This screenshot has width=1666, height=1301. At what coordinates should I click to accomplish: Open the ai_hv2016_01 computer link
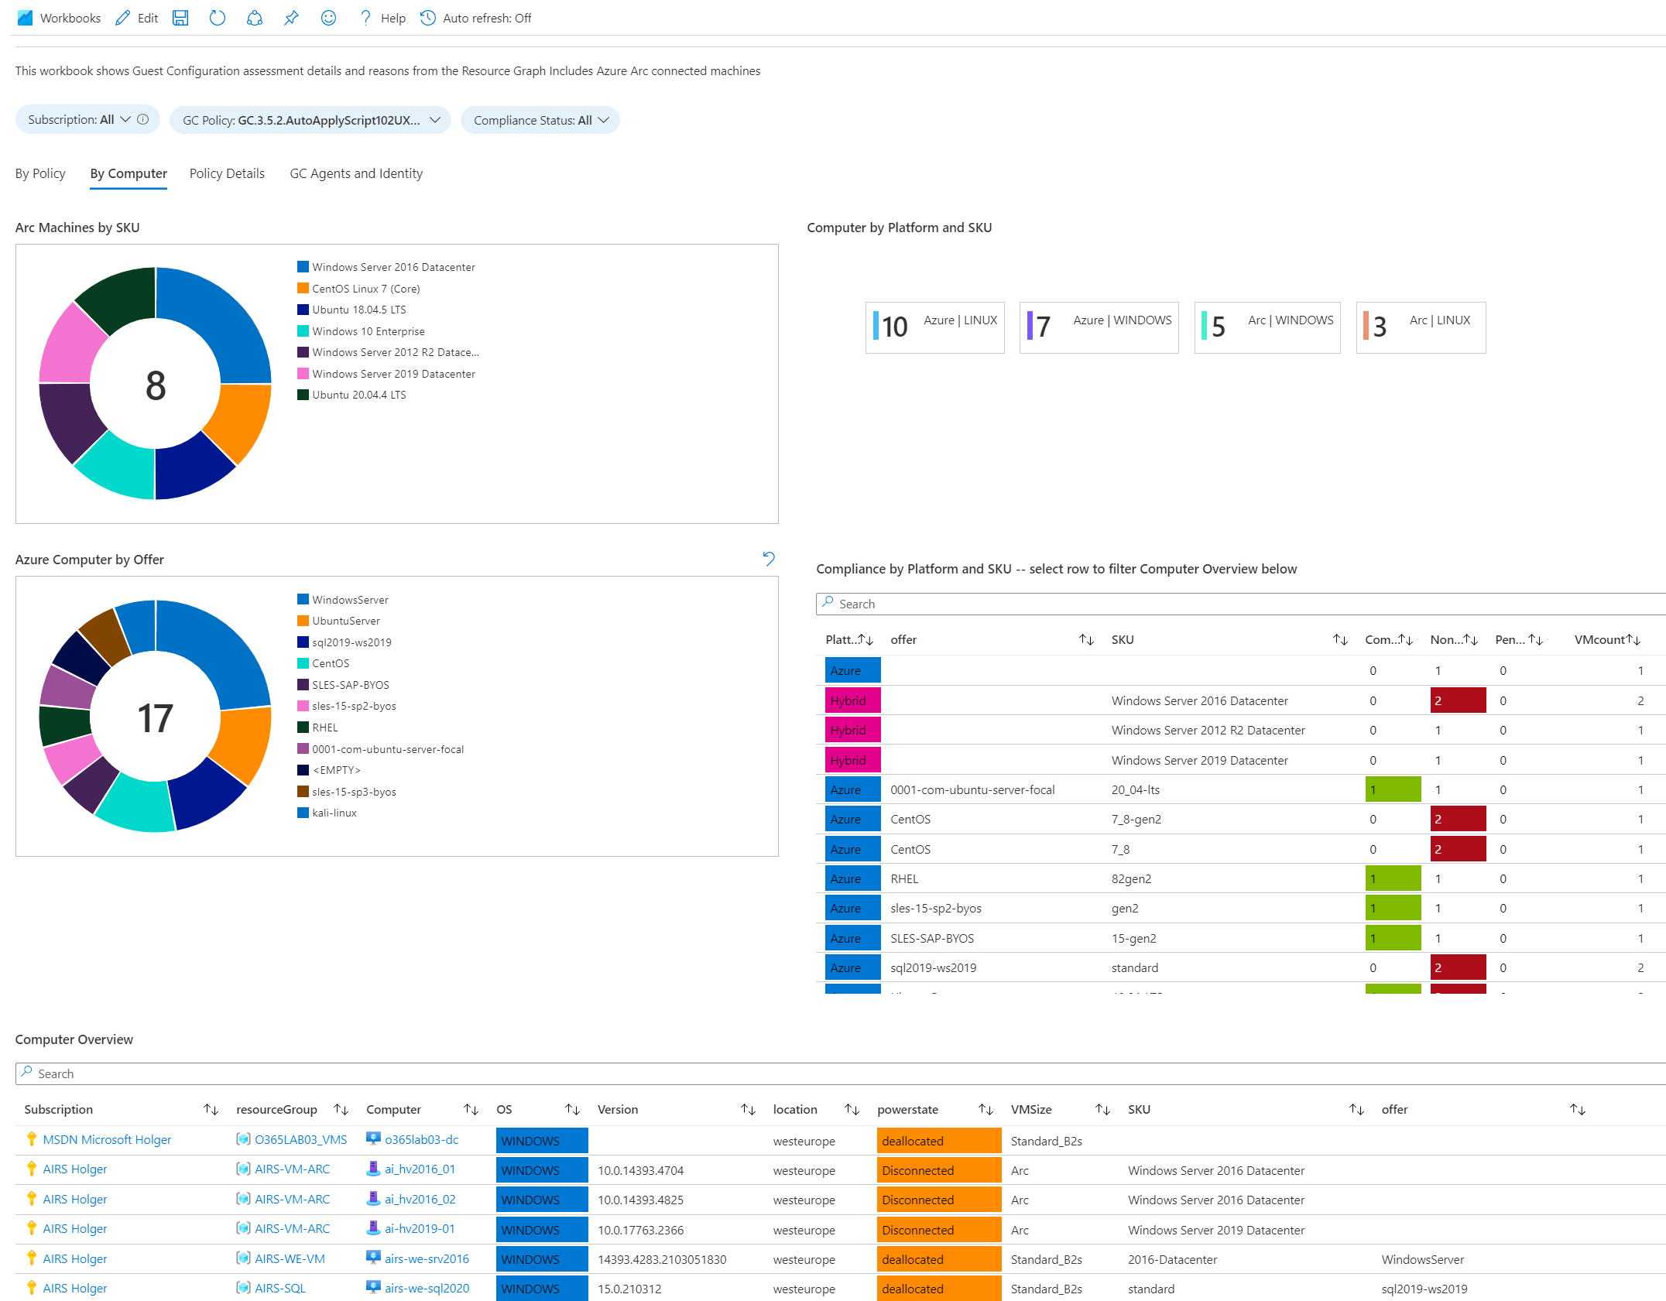pyautogui.click(x=420, y=1169)
